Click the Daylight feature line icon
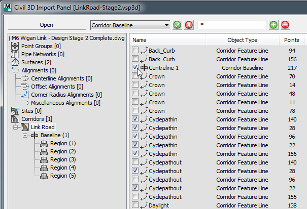The height and width of the screenshot is (209, 307). pos(144,205)
